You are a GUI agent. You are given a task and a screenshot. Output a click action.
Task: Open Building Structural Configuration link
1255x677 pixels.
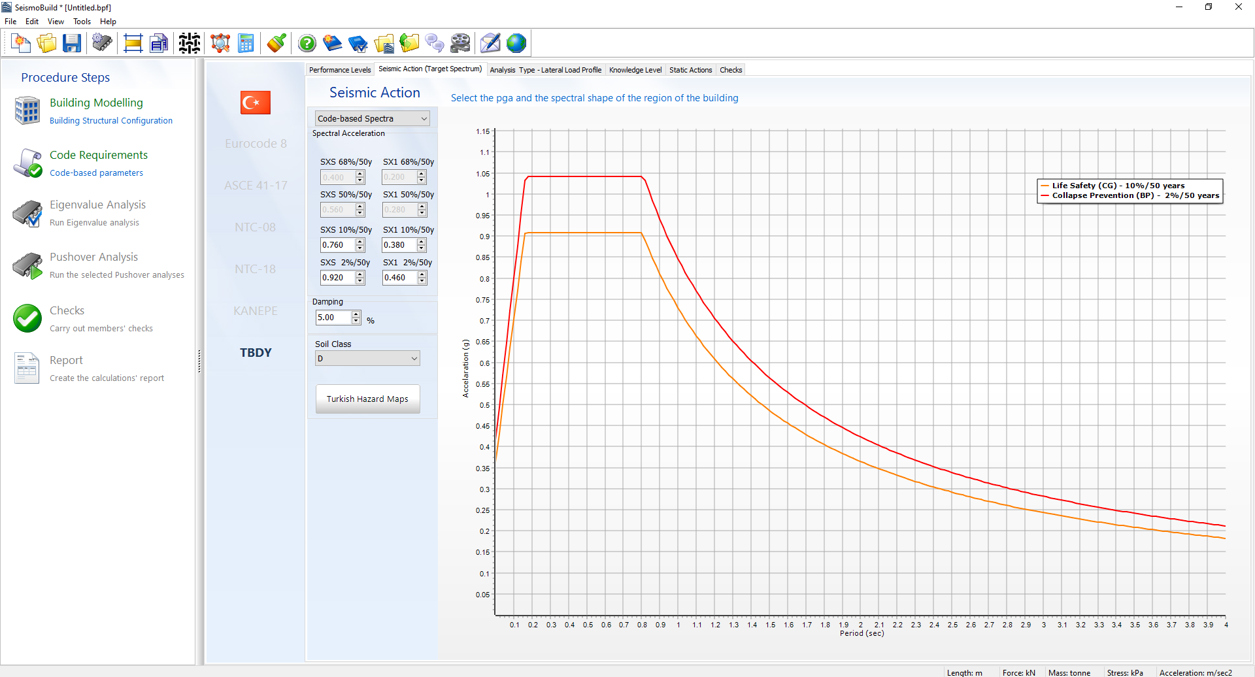point(111,121)
